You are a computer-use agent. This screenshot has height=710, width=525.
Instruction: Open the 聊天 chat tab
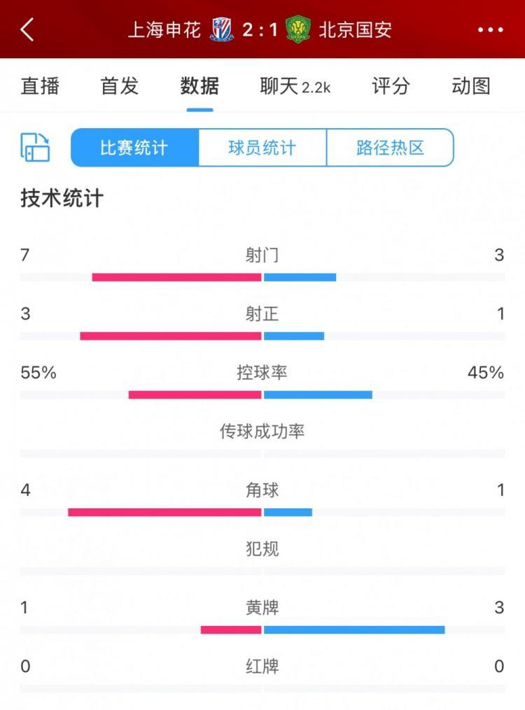[x=295, y=86]
